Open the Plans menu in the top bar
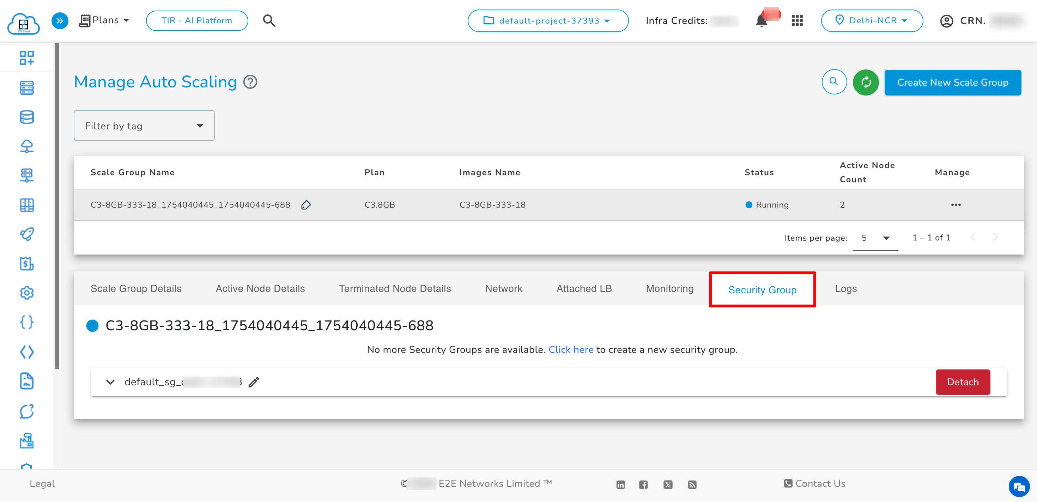Image resolution: width=1037 pixels, height=502 pixels. (104, 20)
